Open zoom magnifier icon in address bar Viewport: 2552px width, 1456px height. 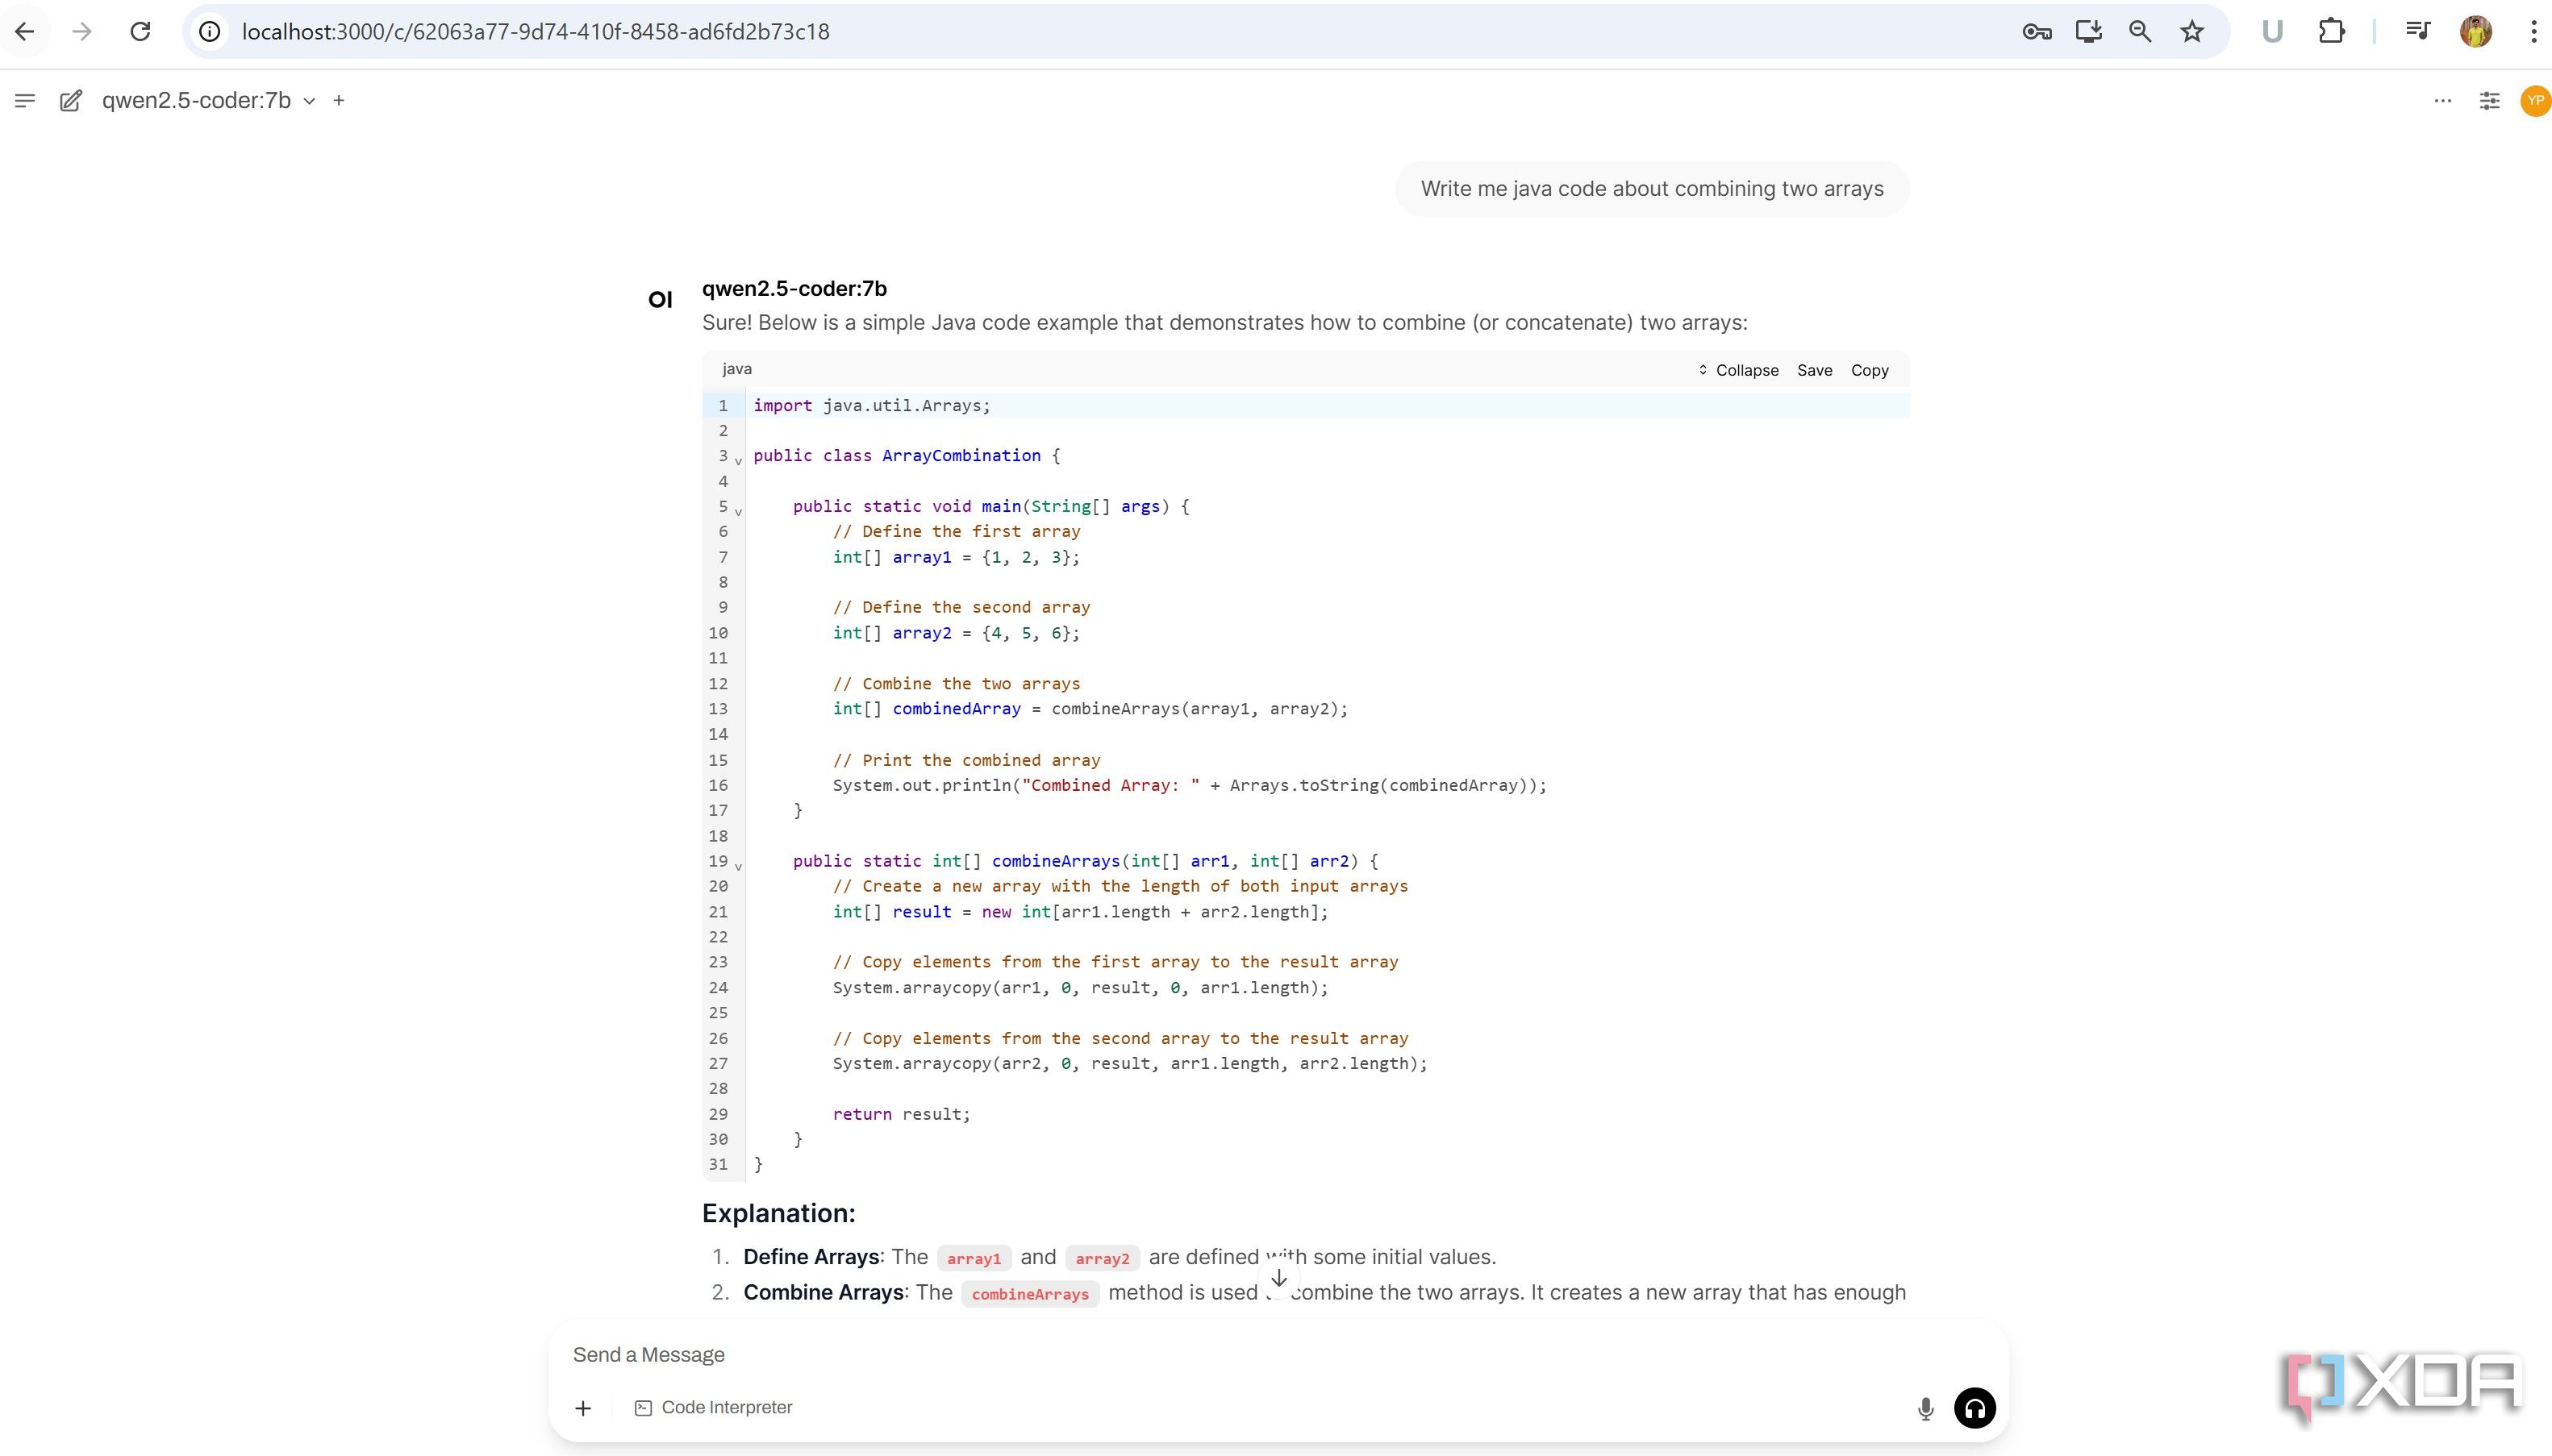pos(2140,32)
